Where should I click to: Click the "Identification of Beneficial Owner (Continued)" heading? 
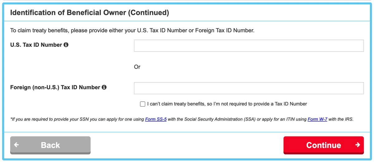coord(89,13)
